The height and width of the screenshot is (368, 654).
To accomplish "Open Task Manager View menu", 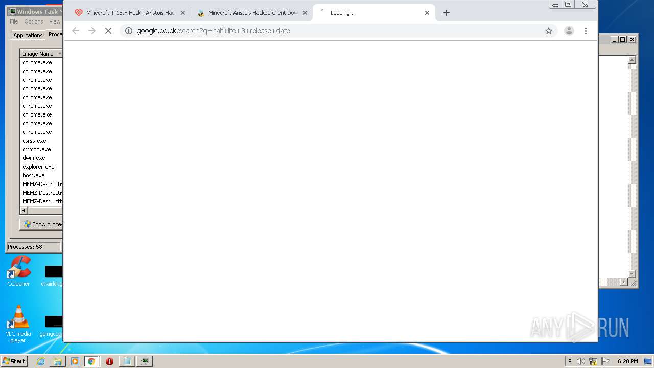I will pyautogui.click(x=55, y=21).
